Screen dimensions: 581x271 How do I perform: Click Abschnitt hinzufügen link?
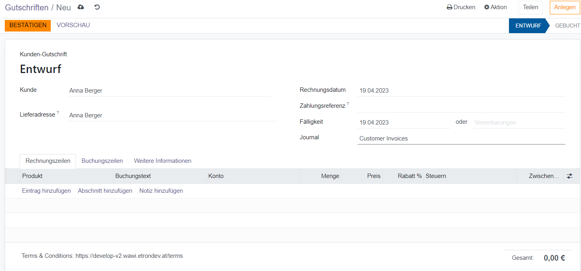click(105, 191)
